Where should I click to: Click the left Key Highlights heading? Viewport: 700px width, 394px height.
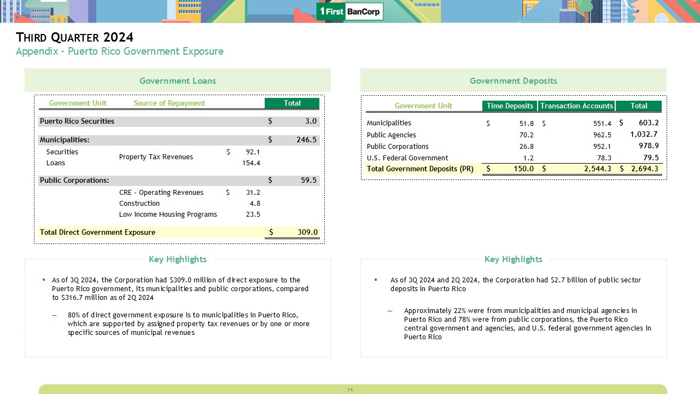(177, 259)
